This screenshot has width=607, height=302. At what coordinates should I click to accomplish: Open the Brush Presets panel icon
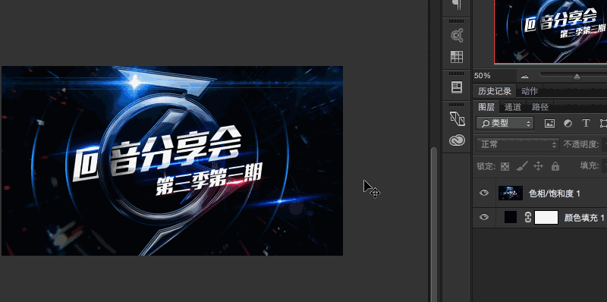[457, 36]
